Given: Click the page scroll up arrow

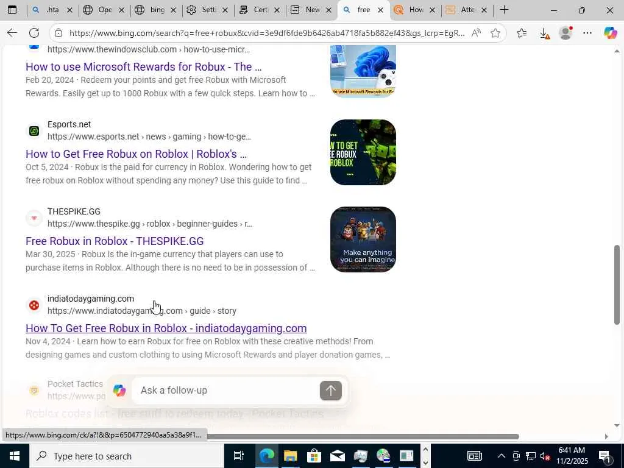Looking at the screenshot, I should pyautogui.click(x=617, y=51).
